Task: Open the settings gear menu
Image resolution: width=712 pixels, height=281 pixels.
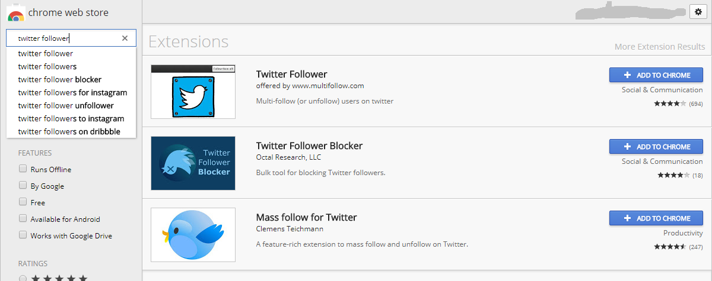Action: click(x=697, y=11)
